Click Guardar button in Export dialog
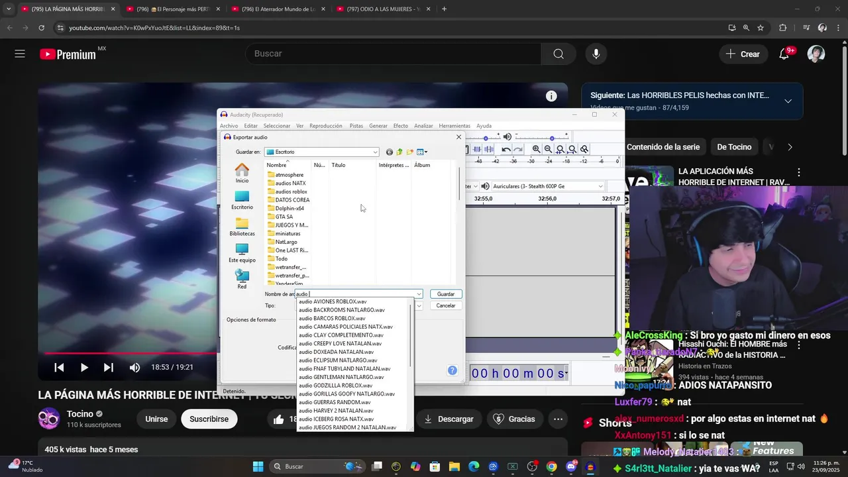This screenshot has height=477, width=848. 446,294
